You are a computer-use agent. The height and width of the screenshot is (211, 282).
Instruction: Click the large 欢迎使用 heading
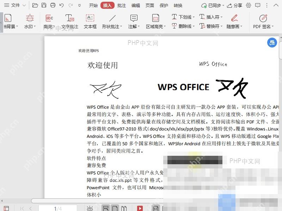tap(103, 65)
